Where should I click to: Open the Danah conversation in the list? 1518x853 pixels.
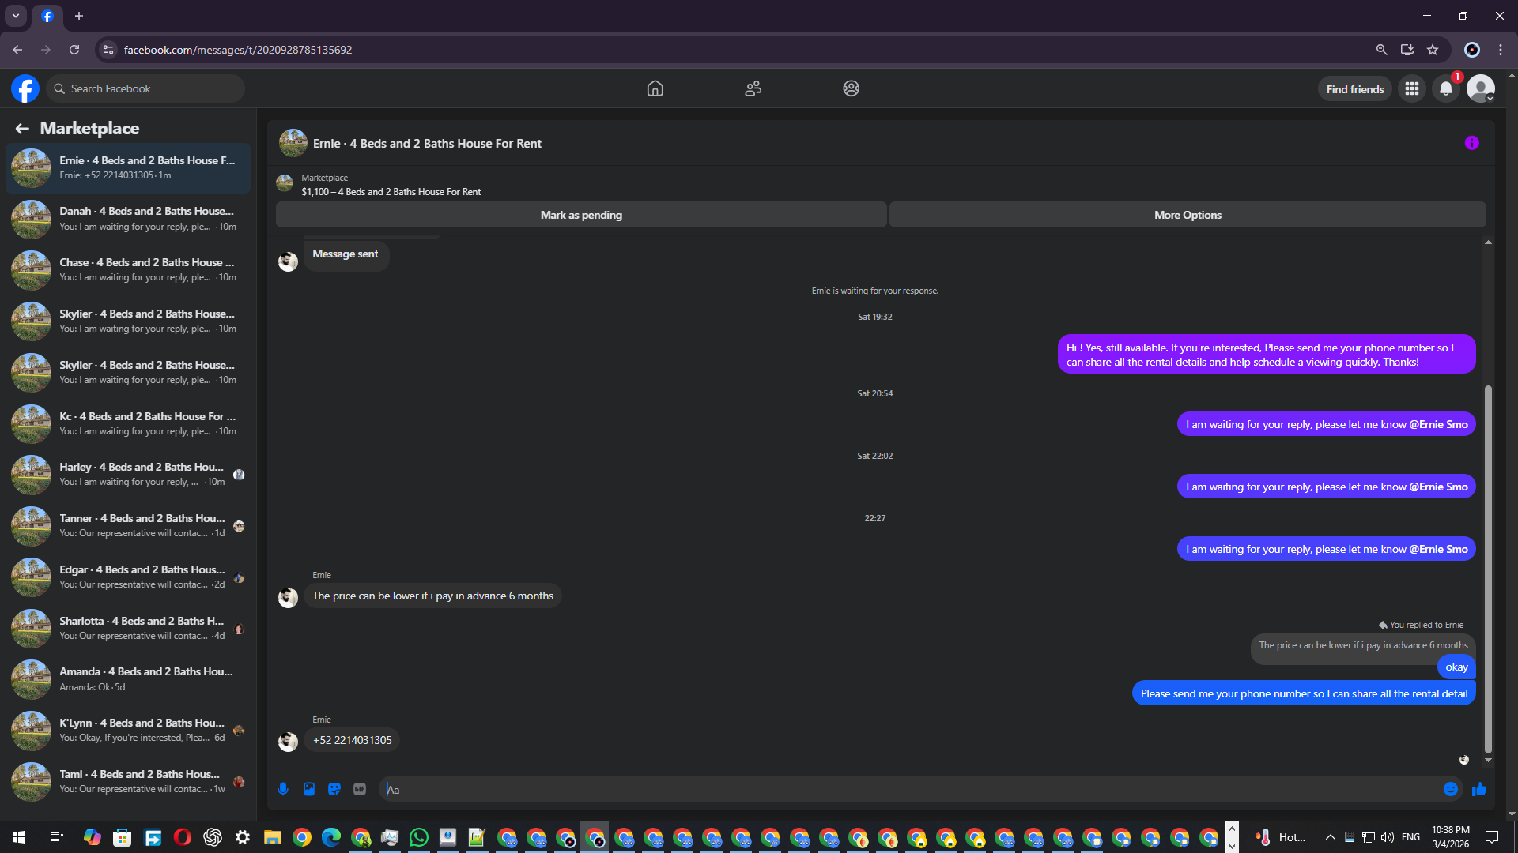[128, 219]
